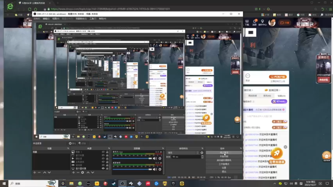Mute the desktop audio mixer channel
Image resolution: width=333 pixels, height=187 pixels.
pos(155,158)
